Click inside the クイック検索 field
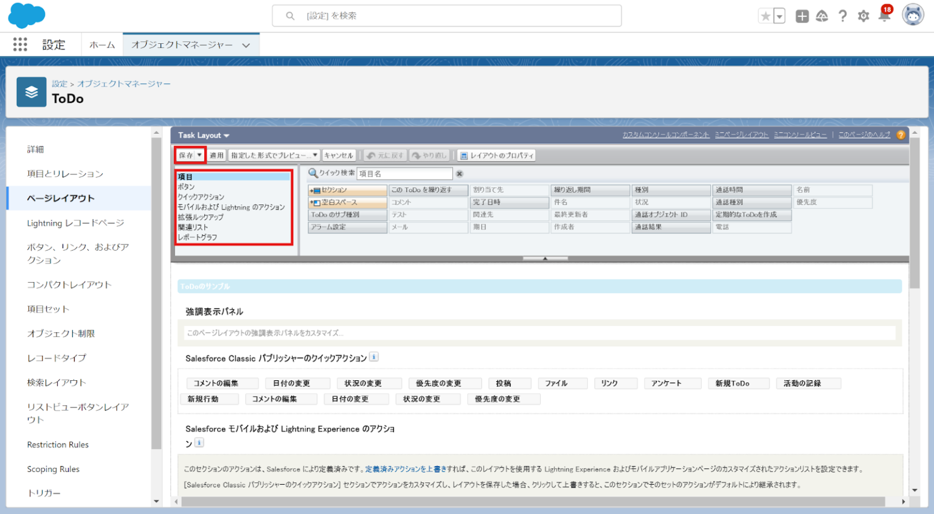Viewport: 934px width, 514px height. (x=404, y=173)
